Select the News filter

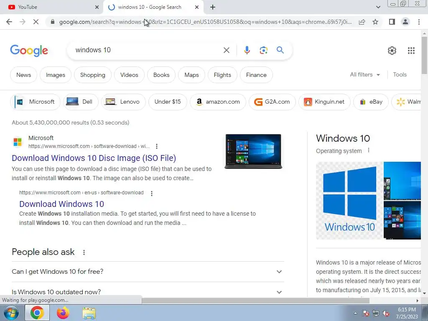point(23,75)
